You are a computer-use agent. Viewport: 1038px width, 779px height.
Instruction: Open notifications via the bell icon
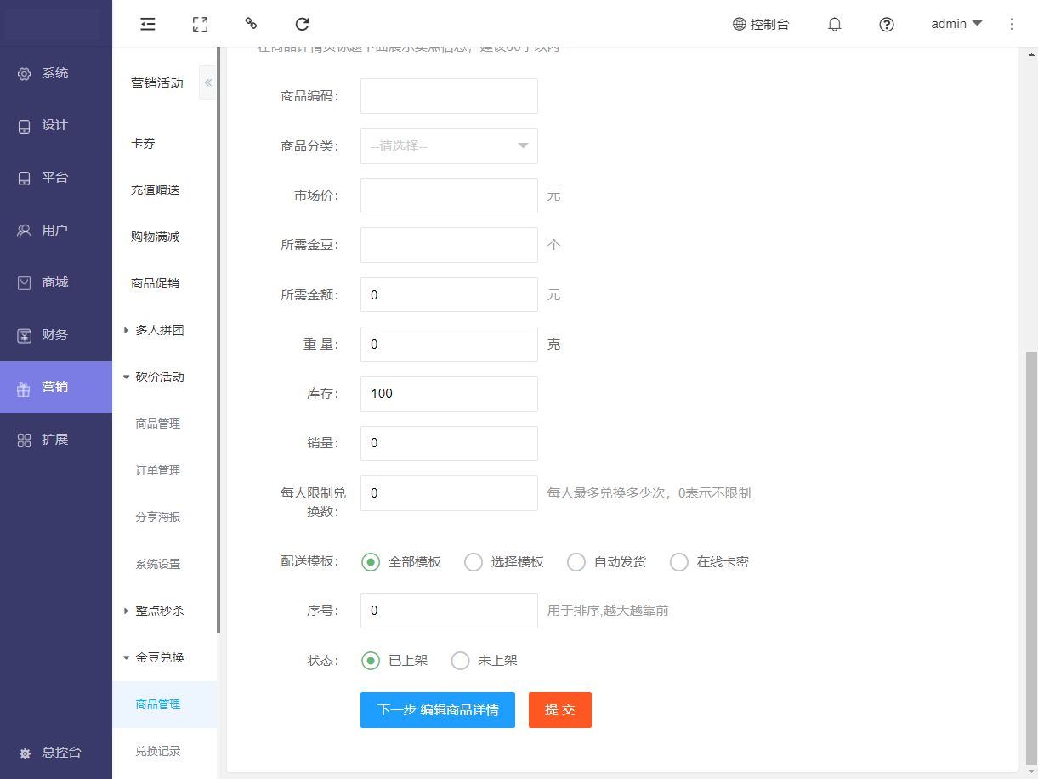[x=834, y=24]
